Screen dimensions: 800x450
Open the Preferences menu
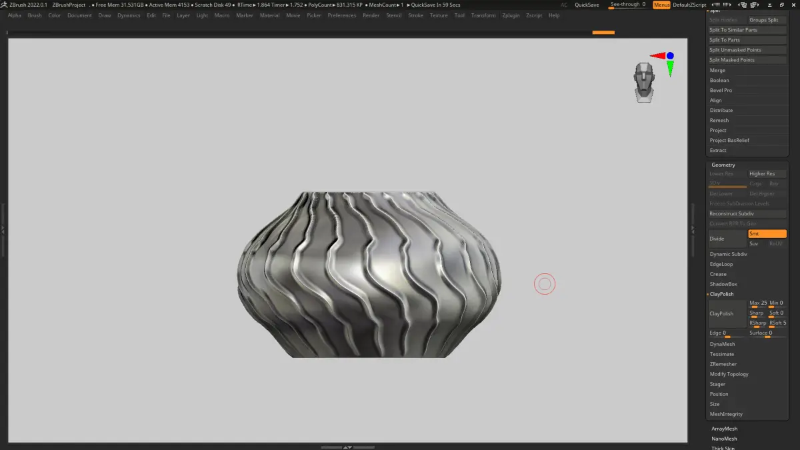(x=342, y=15)
